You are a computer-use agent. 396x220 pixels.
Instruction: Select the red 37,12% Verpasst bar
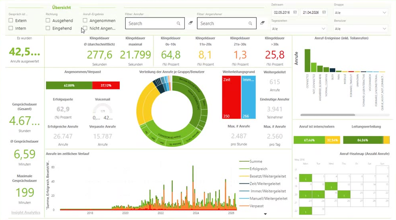(106, 85)
